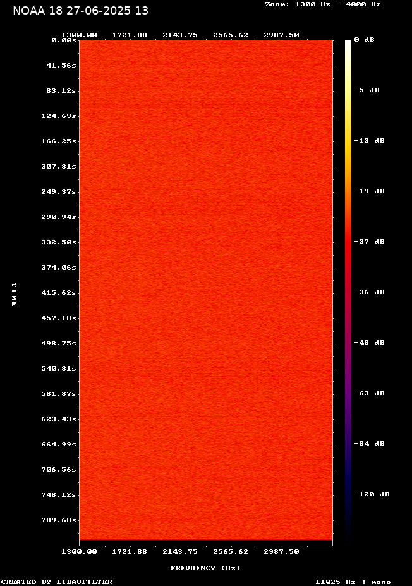
Task: Click the bottom axis label 2565.62
Action: [x=231, y=552]
